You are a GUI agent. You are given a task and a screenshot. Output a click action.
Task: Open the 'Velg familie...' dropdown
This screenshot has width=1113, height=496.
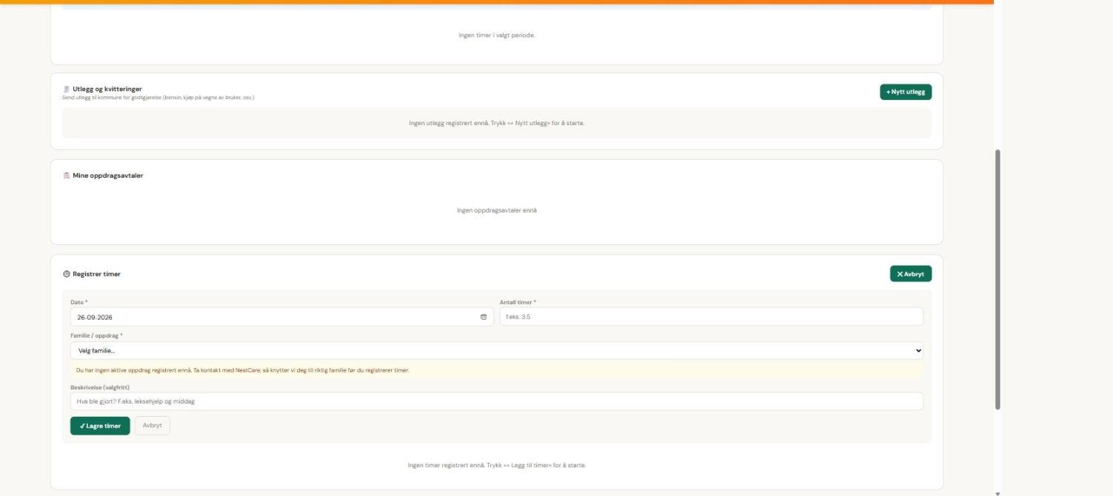tap(497, 351)
